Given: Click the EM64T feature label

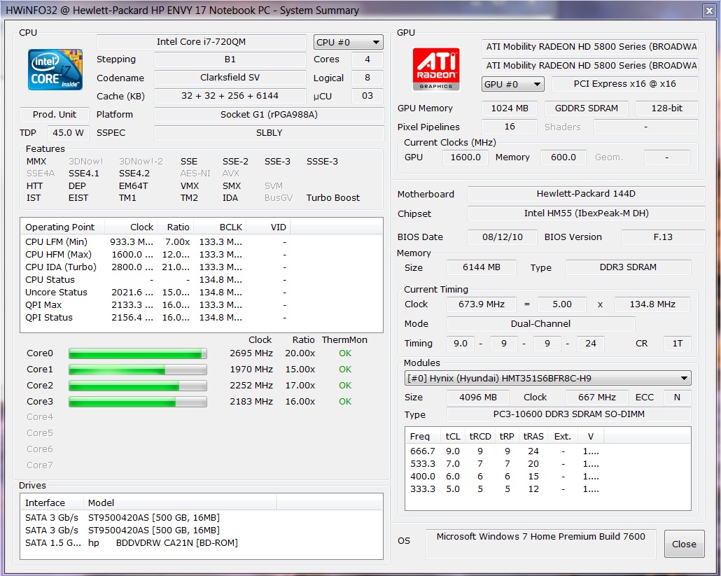Looking at the screenshot, I should [x=133, y=186].
